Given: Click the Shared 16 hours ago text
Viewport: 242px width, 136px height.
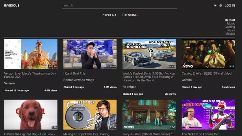Looking at the screenshot, I should [x=16, y=91].
